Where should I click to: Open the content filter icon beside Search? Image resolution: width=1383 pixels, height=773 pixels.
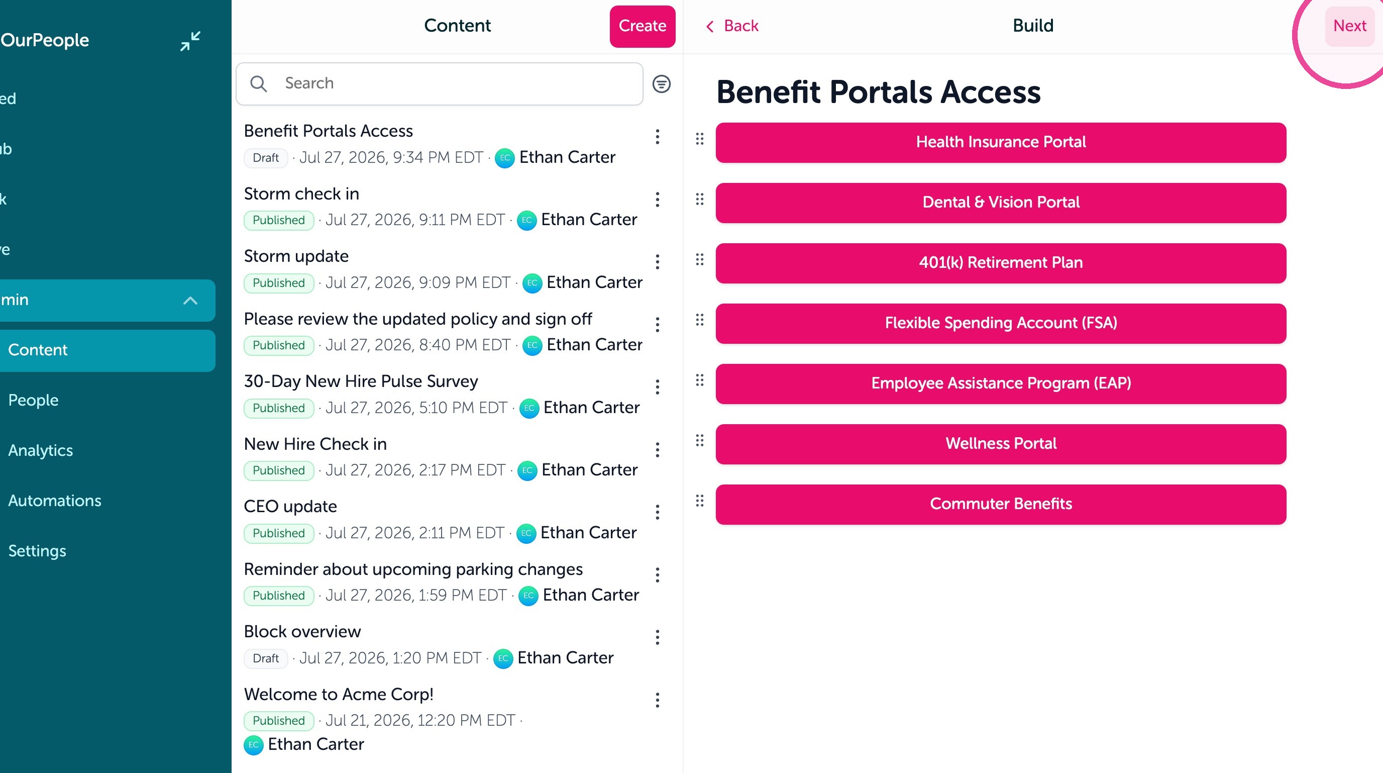point(661,84)
